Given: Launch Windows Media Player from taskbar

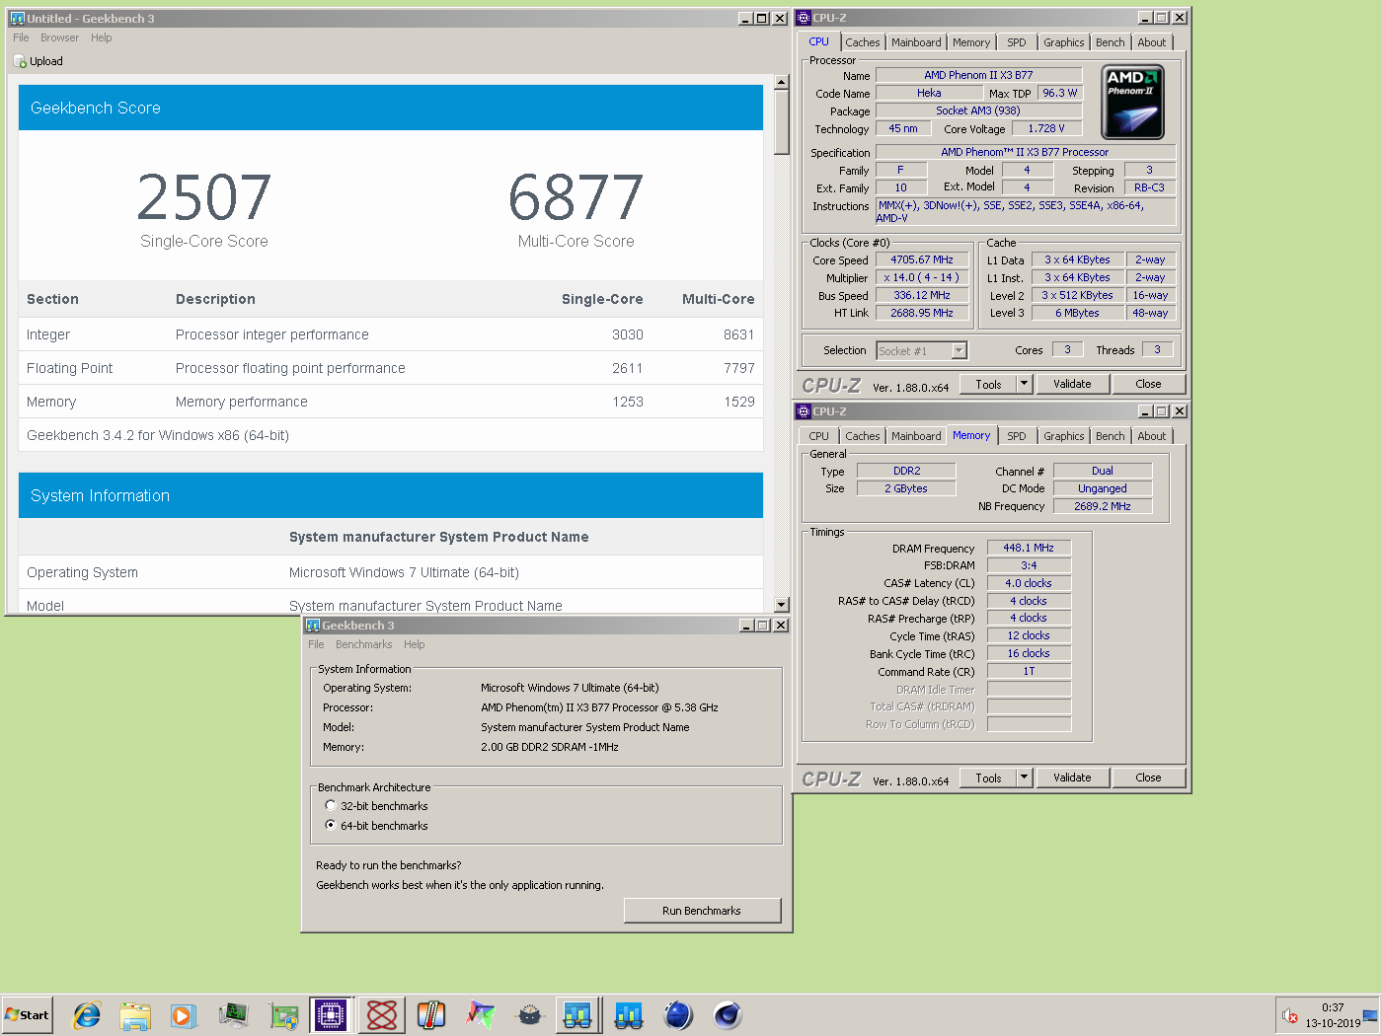Looking at the screenshot, I should 183,1015.
